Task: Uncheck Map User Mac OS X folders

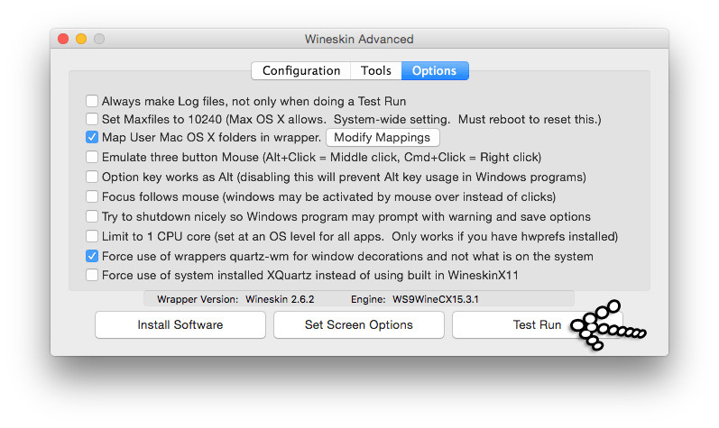Action: pos(92,137)
